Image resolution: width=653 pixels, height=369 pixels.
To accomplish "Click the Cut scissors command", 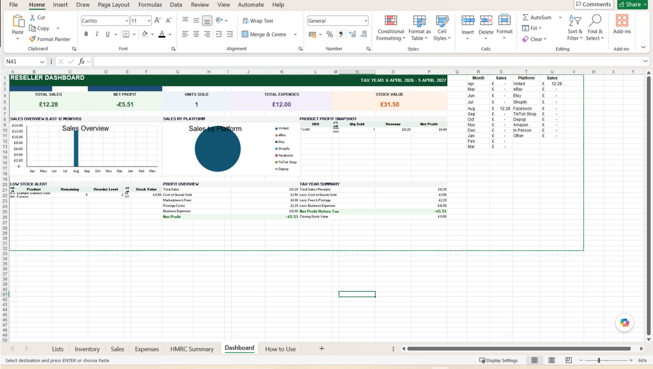I will pyautogui.click(x=36, y=17).
